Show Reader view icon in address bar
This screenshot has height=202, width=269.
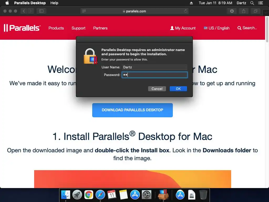(x=84, y=11)
